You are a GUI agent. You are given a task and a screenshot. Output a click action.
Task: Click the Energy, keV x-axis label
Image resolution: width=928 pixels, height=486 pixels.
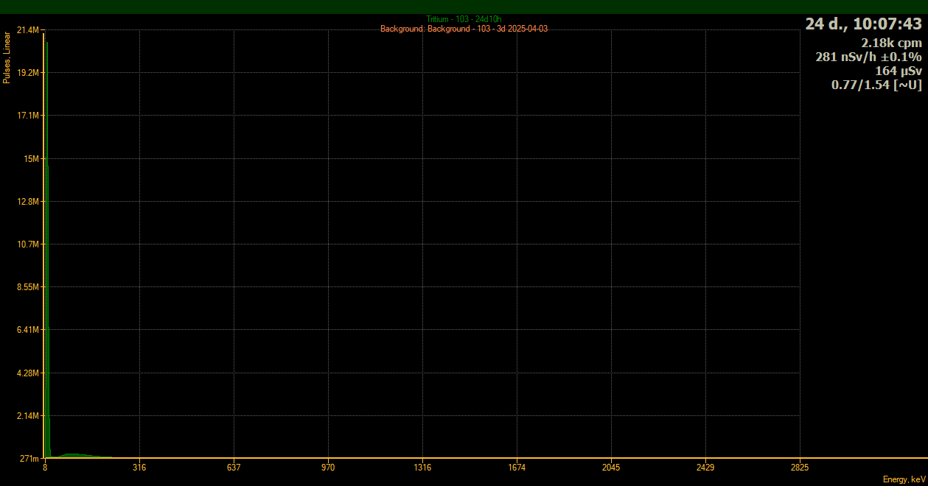click(904, 479)
